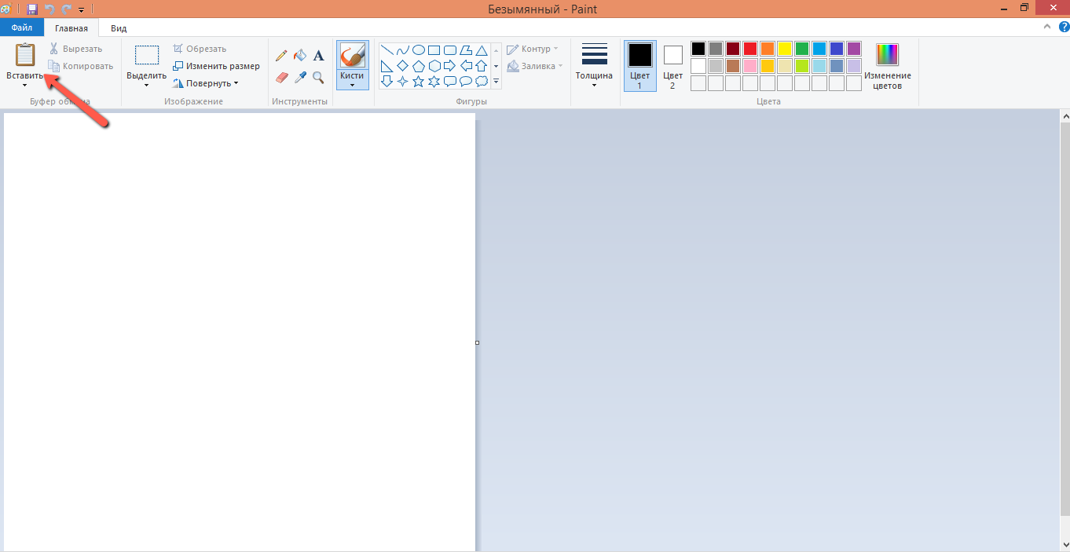Select the Color picker eyedropper tool
The width and height of the screenshot is (1070, 552).
[300, 77]
